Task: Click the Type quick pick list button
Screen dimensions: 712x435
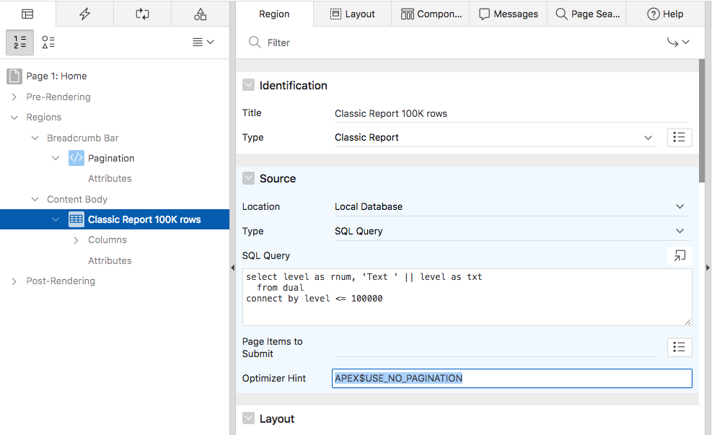Action: [680, 137]
